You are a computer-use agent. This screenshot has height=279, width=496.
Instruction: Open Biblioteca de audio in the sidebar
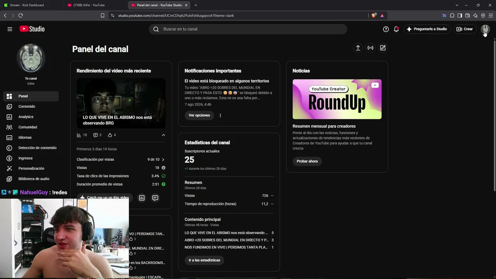coord(31,179)
